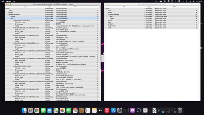Image resolution: width=204 pixels, height=115 pixels.
Task: Click the Type column header in left window
Action: (50, 7)
